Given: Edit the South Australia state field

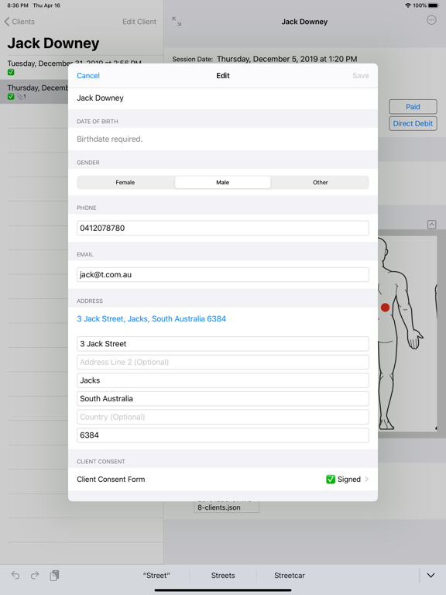Looking at the screenshot, I should point(223,398).
